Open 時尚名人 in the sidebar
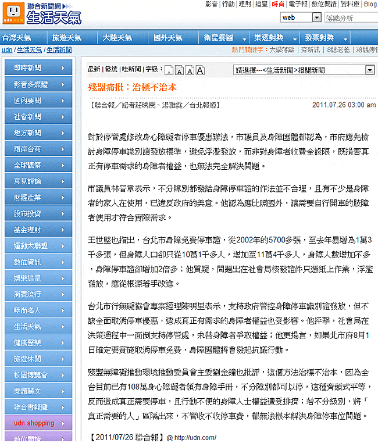This screenshot has width=378, height=443. coord(38,310)
